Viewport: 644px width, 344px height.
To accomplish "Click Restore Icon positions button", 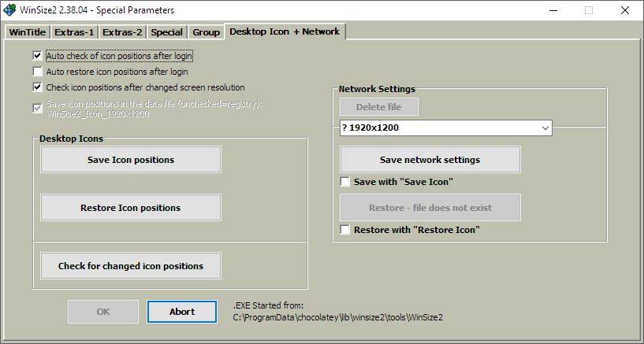I will coord(131,208).
